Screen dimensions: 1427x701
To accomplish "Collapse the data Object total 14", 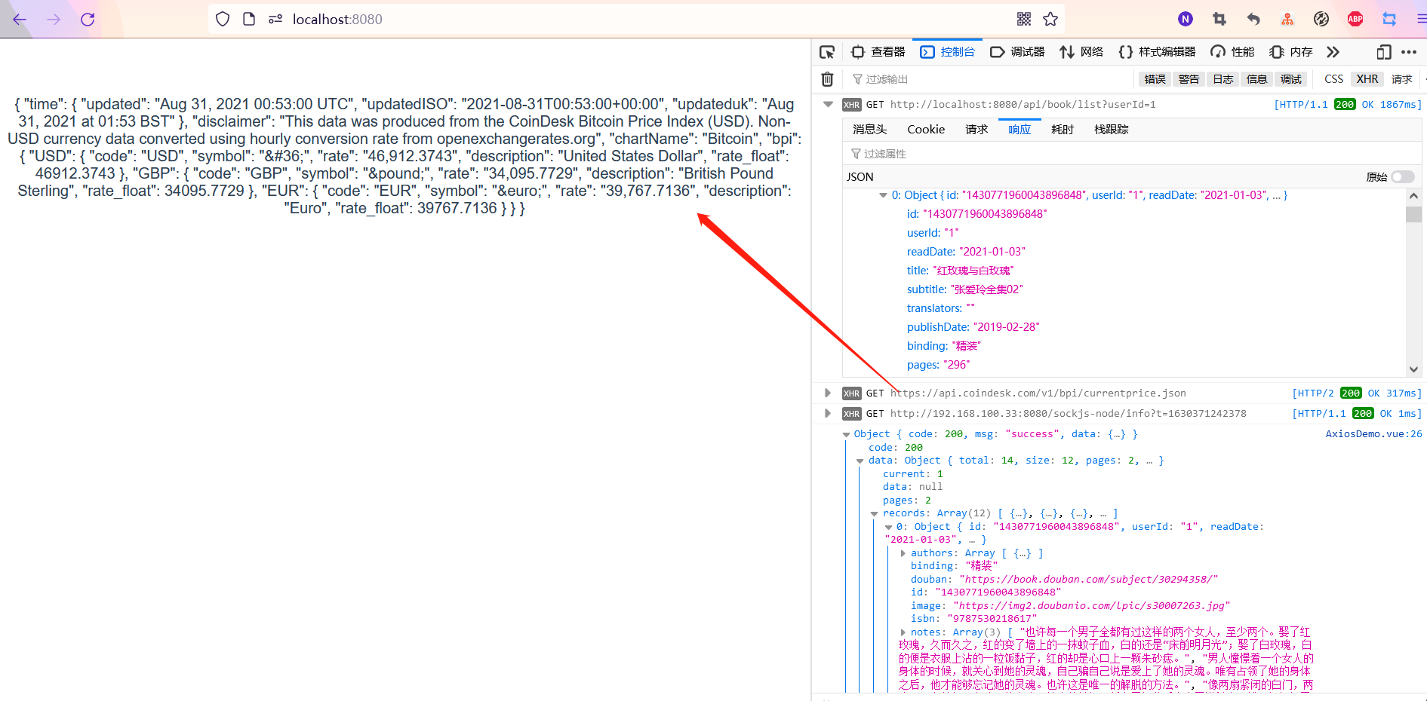I will (x=860, y=461).
